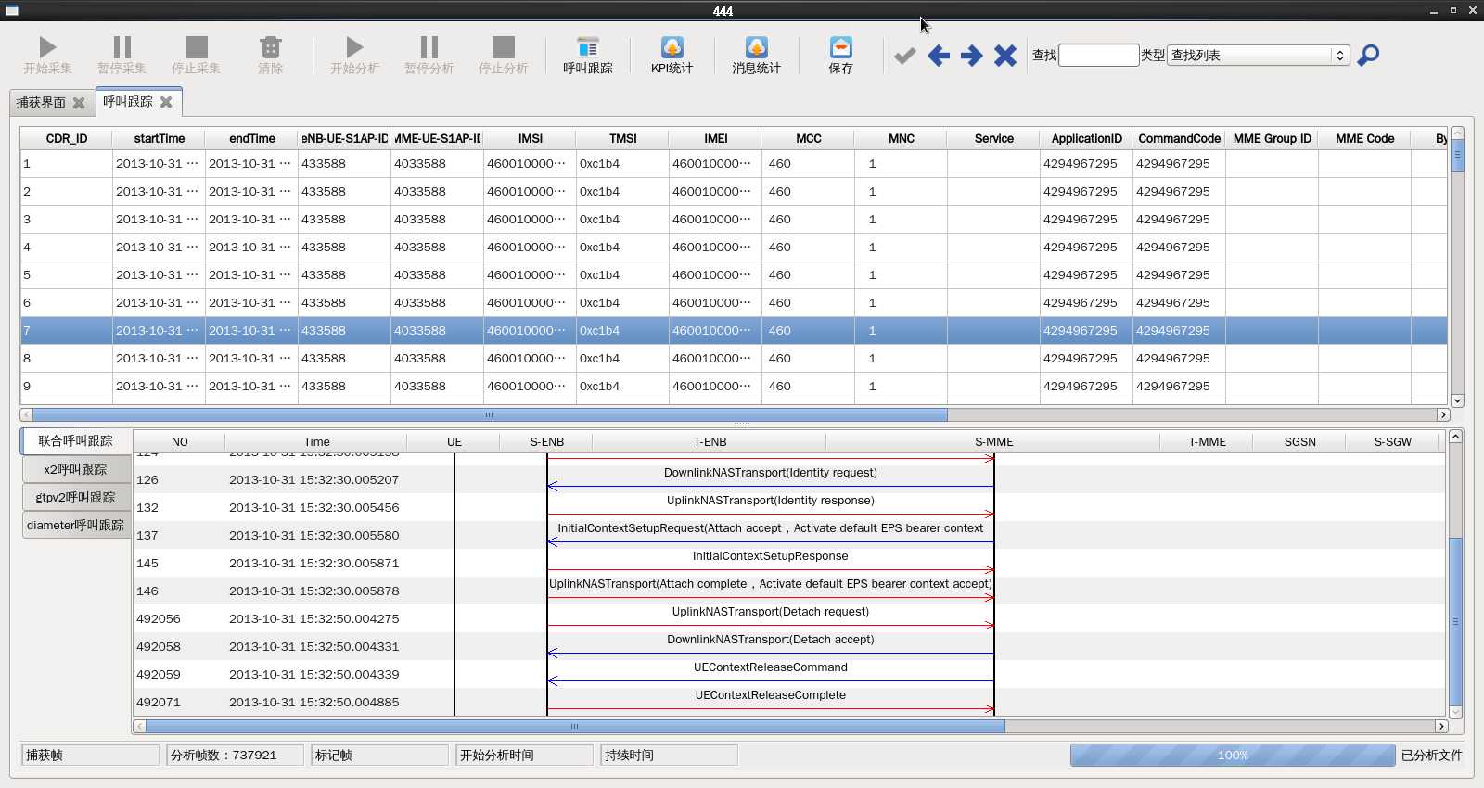Viewport: 1484px width, 788px height.
Task: Open the 类型 查找列表 dropdown
Action: click(x=1258, y=56)
